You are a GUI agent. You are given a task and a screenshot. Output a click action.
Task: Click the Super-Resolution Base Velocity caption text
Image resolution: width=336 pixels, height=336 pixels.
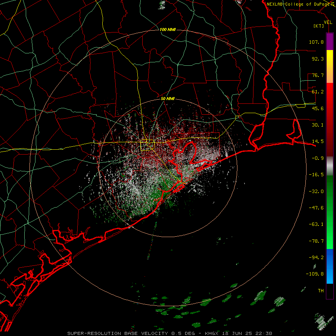(x=170, y=333)
